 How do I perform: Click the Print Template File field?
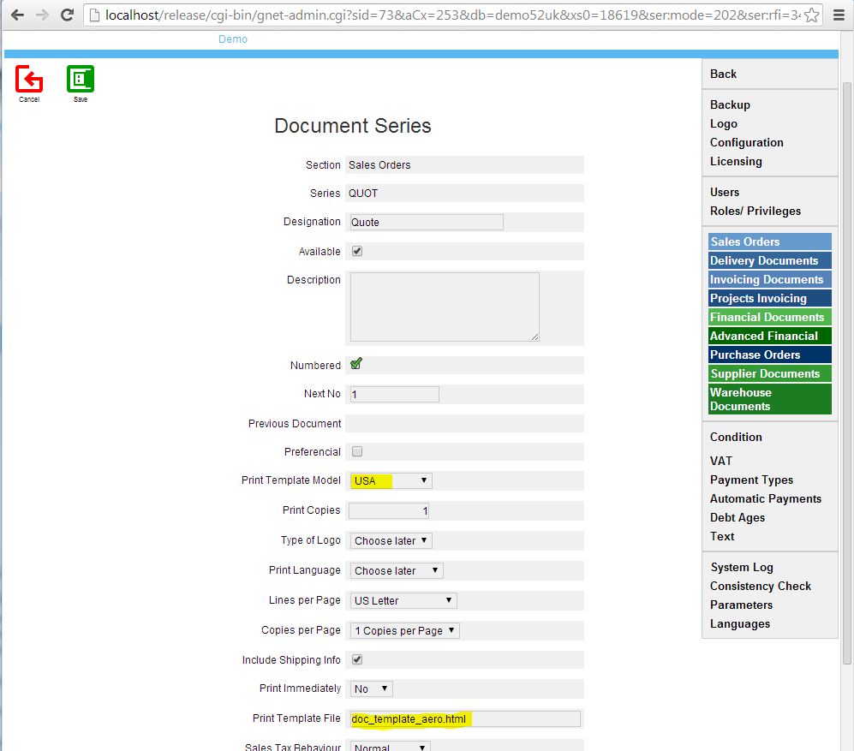pyautogui.click(x=464, y=718)
